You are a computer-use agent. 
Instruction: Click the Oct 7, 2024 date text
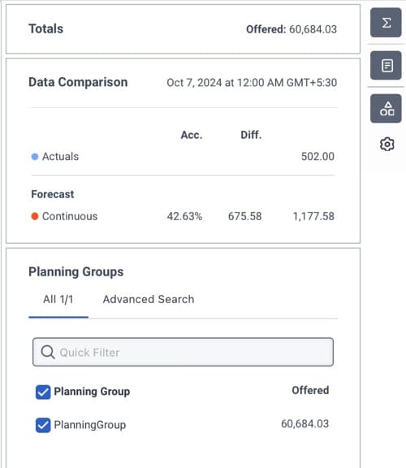point(252,82)
